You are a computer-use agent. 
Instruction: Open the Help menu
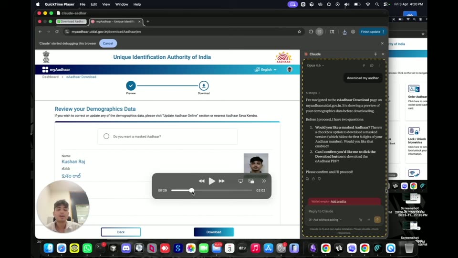[x=137, y=4]
